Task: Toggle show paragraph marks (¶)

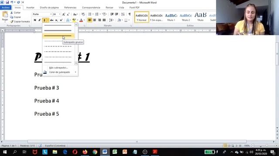Action: [x=129, y=14]
